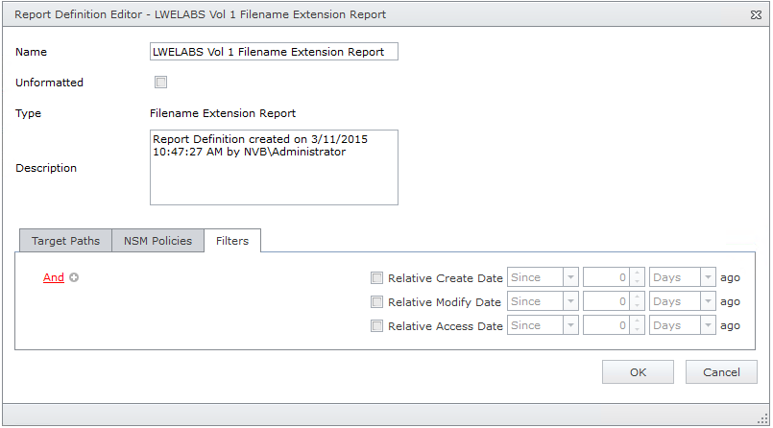Enable the Relative Create Date checkbox

tap(376, 278)
